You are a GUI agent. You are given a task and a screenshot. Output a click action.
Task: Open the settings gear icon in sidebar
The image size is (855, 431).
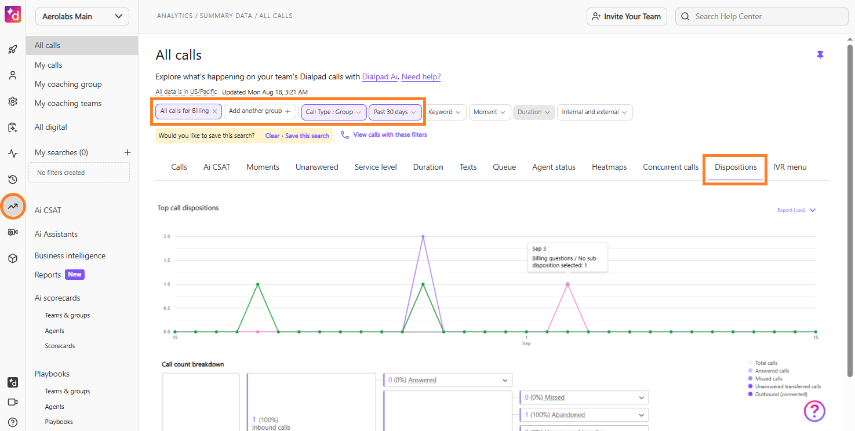click(x=13, y=101)
